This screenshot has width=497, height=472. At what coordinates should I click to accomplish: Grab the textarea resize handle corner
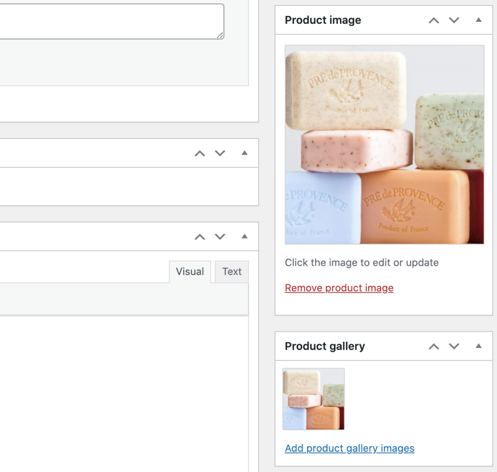click(x=220, y=35)
